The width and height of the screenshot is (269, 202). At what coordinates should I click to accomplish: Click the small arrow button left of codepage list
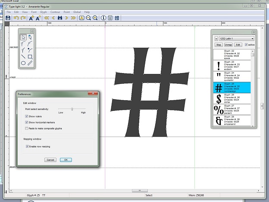pyautogui.click(x=216, y=39)
